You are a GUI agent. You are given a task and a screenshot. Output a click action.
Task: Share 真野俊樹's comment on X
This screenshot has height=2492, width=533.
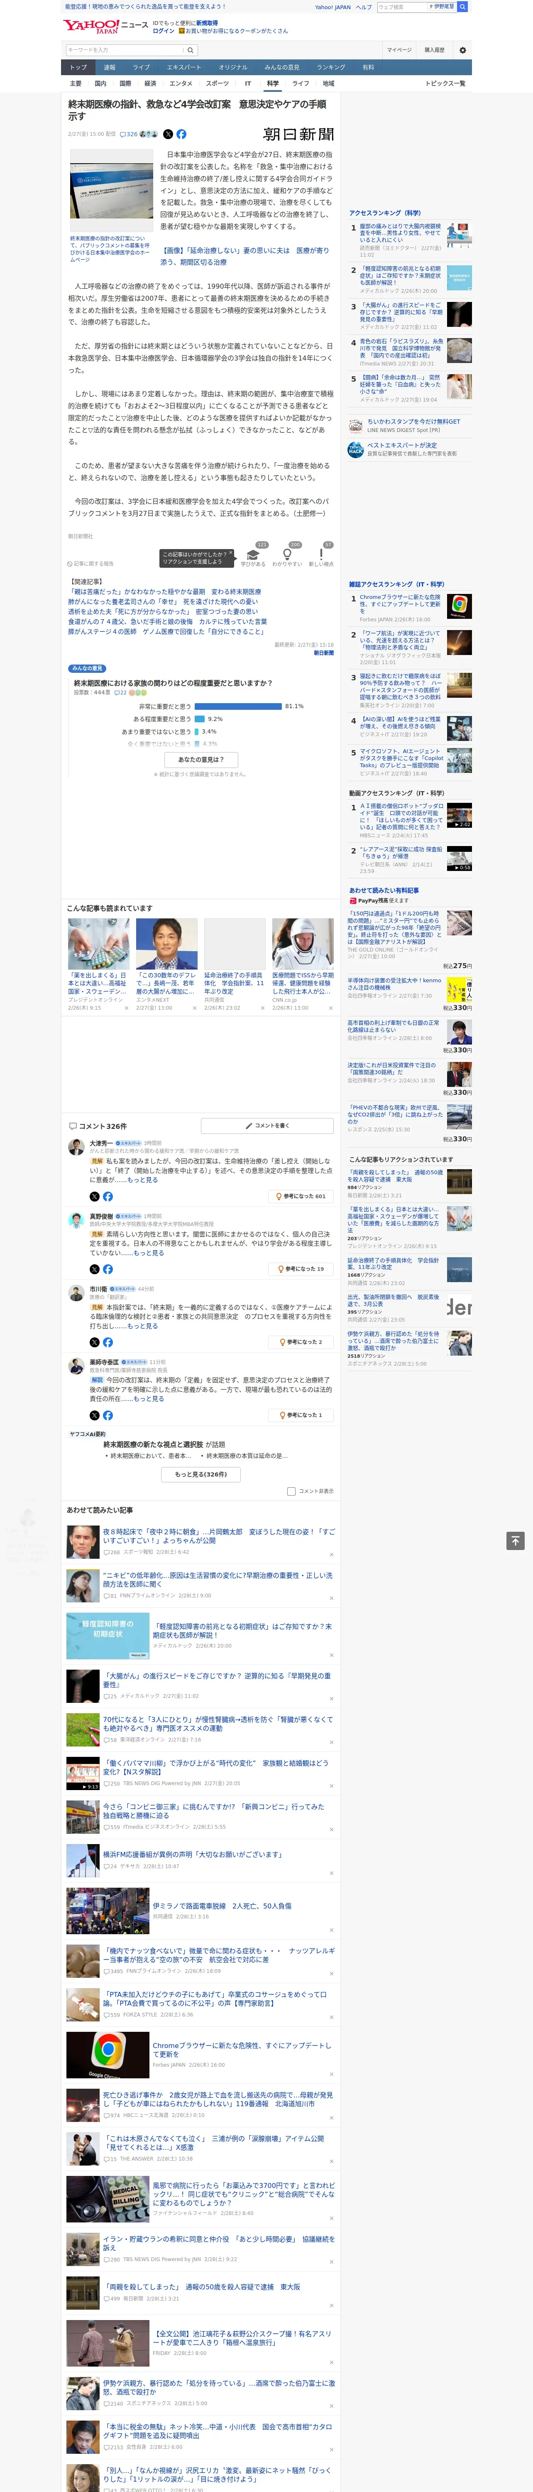[95, 1269]
